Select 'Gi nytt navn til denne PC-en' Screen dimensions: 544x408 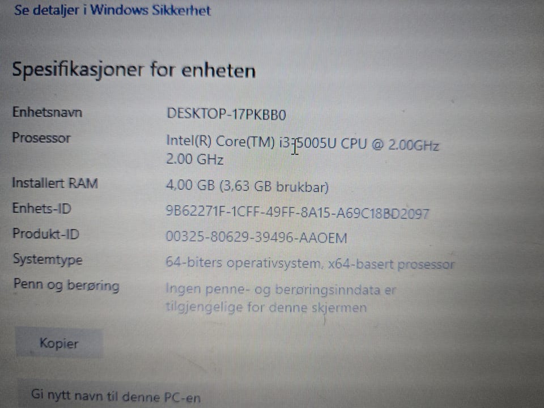click(116, 396)
